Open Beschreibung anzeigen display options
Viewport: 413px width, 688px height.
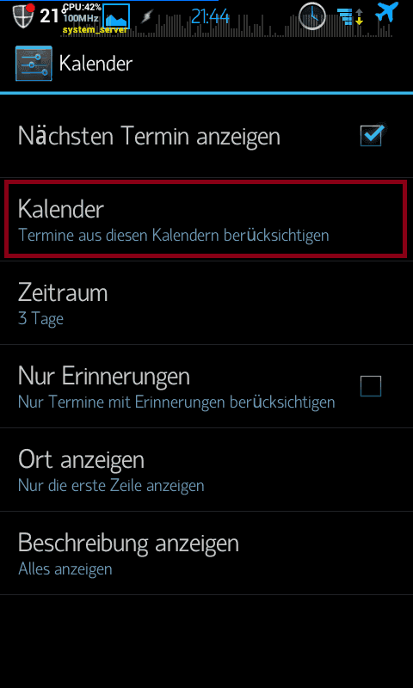pos(206,553)
